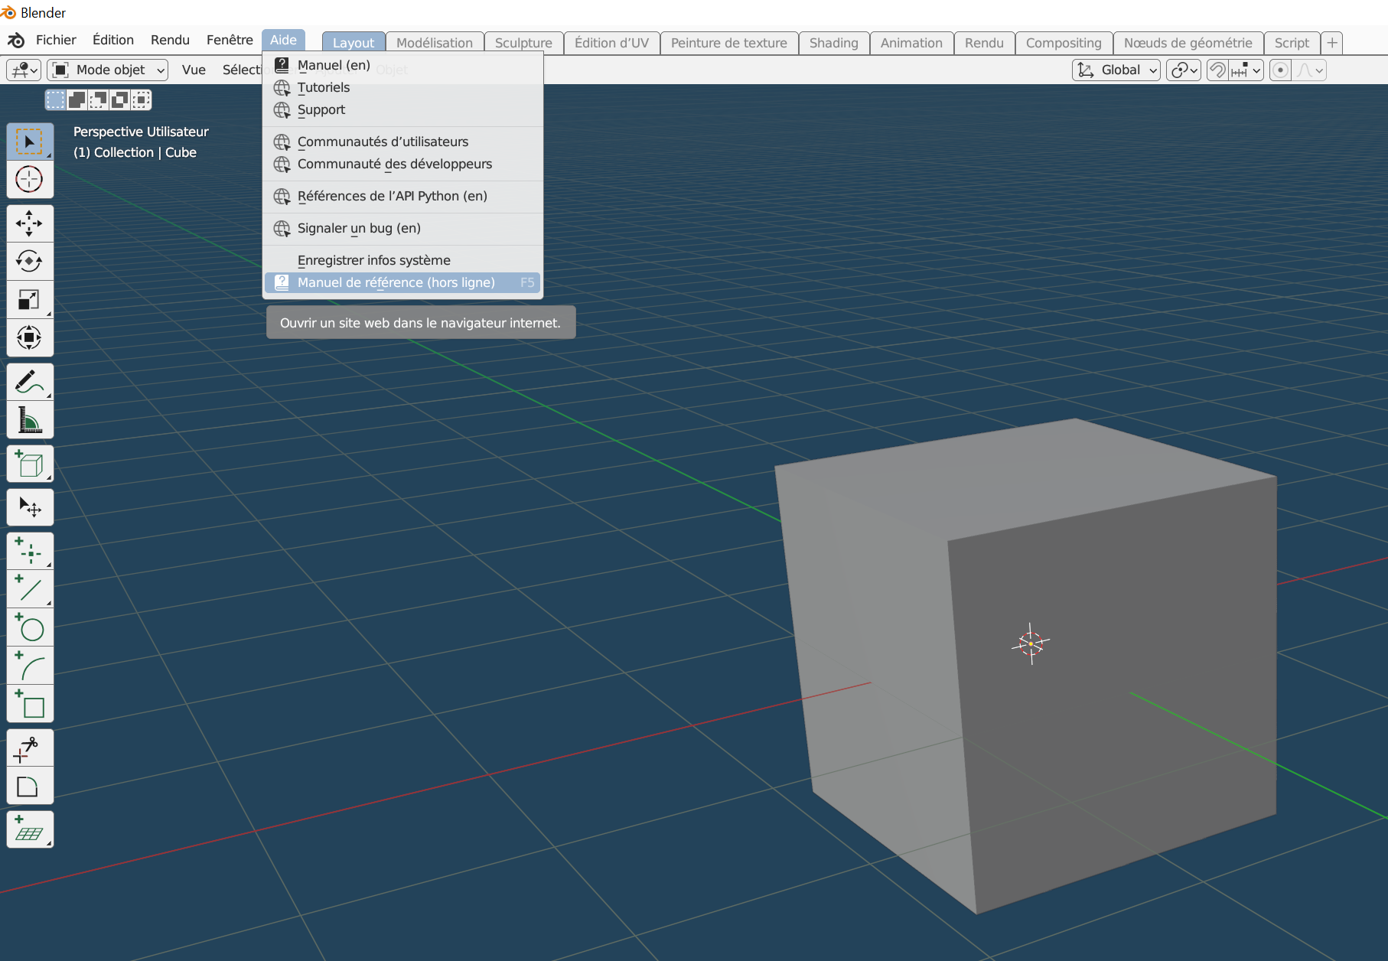Activate the 3D Cursor tool
The height and width of the screenshot is (961, 1388).
click(x=30, y=180)
